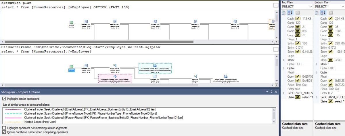Enable Highlight operators not matching similar segments
The image size is (345, 136).
4,128
